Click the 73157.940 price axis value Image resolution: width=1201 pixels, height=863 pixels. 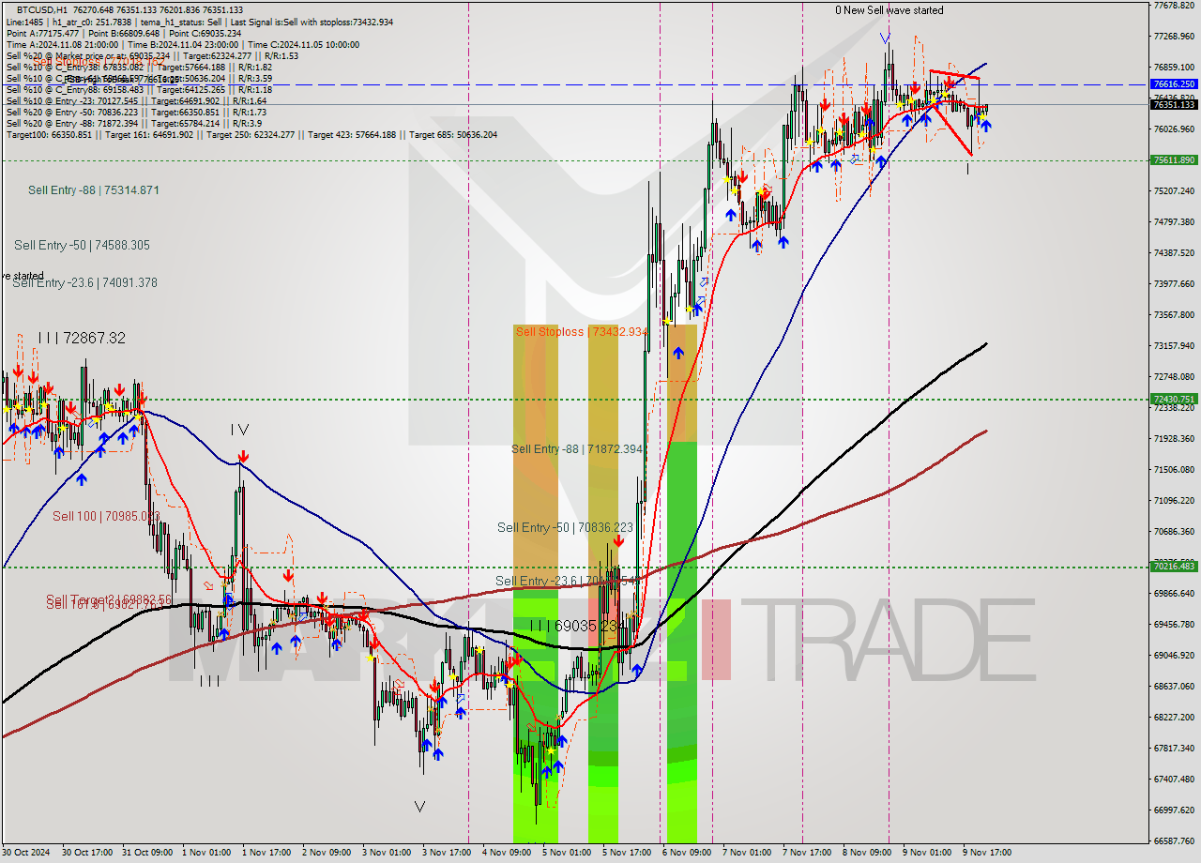[1174, 345]
